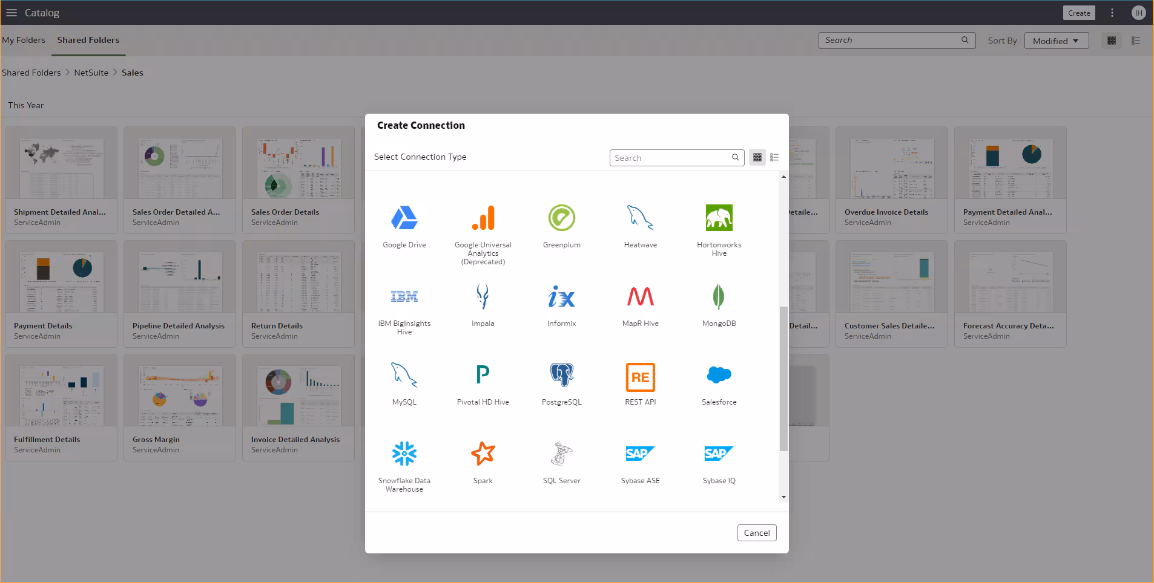Cancel the Create Connection dialog
1154x583 pixels.
[x=757, y=533]
